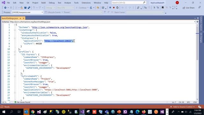
Task: Click the Navigate Backward arrow icon
Action: 5,8
